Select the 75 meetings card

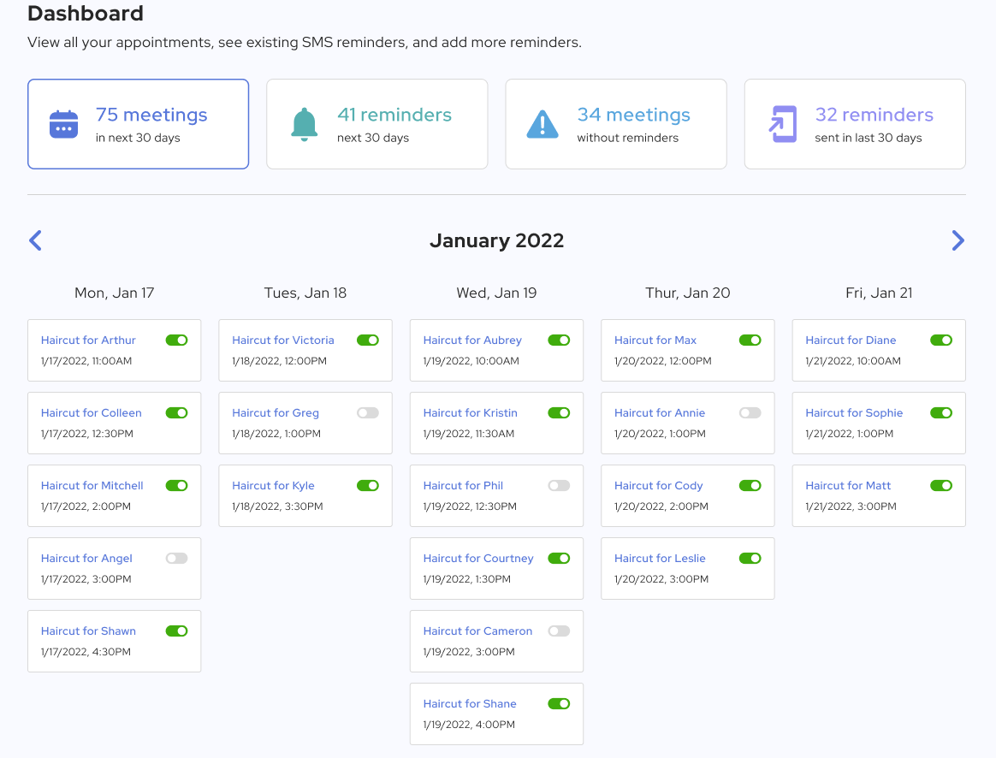click(x=138, y=124)
